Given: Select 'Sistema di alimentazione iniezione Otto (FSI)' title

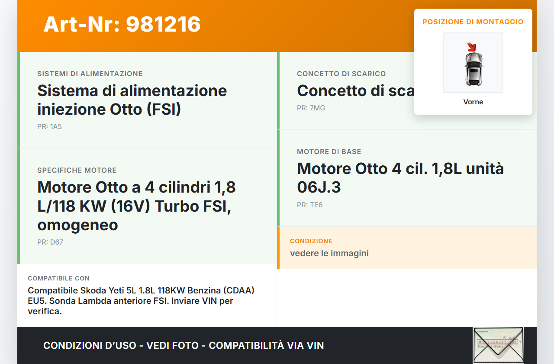Looking at the screenshot, I should point(132,100).
